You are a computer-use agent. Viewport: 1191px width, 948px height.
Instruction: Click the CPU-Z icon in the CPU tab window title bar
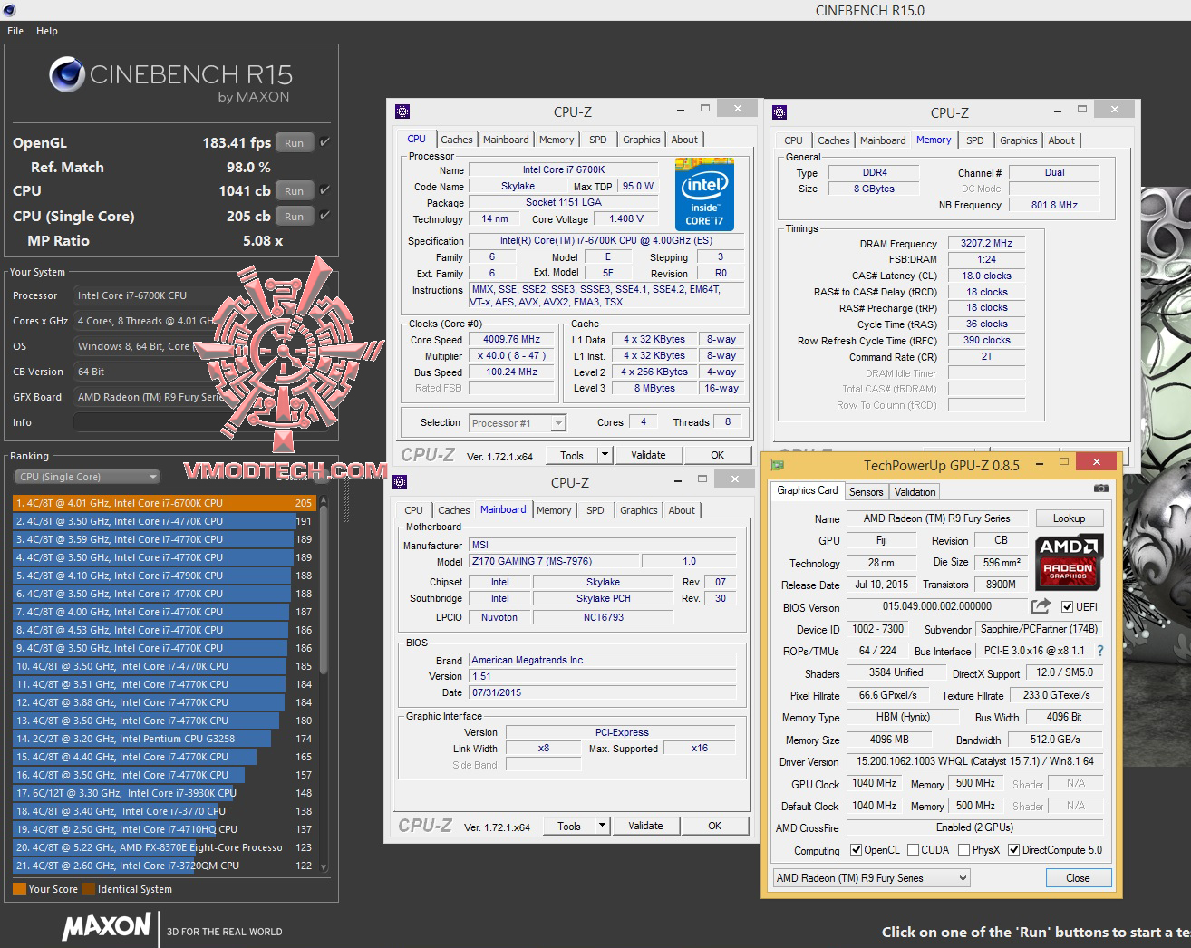[x=402, y=111]
